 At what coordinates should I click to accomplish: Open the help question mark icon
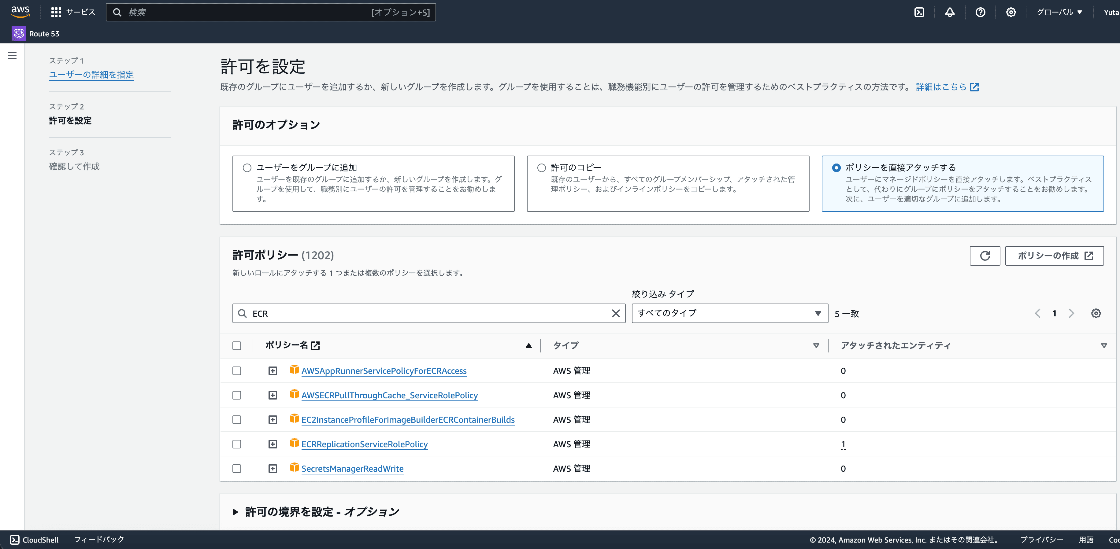(980, 12)
